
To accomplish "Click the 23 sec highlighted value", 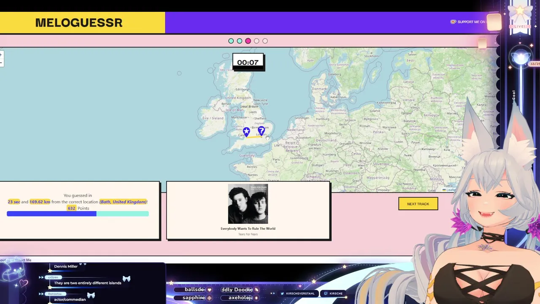I will 13,202.
